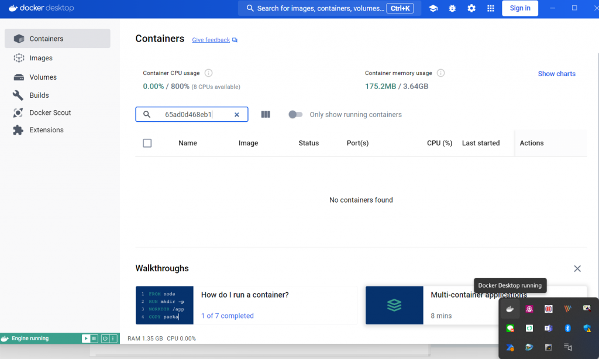Screen dimensions: 599x359
Task: Open the Troubleshoot bug icon
Action: [452, 8]
